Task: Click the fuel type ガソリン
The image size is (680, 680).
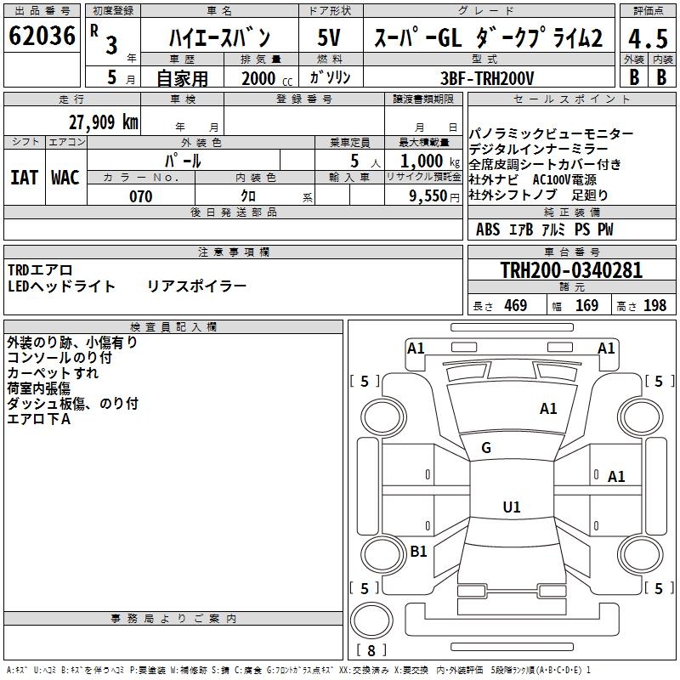Action: point(330,77)
